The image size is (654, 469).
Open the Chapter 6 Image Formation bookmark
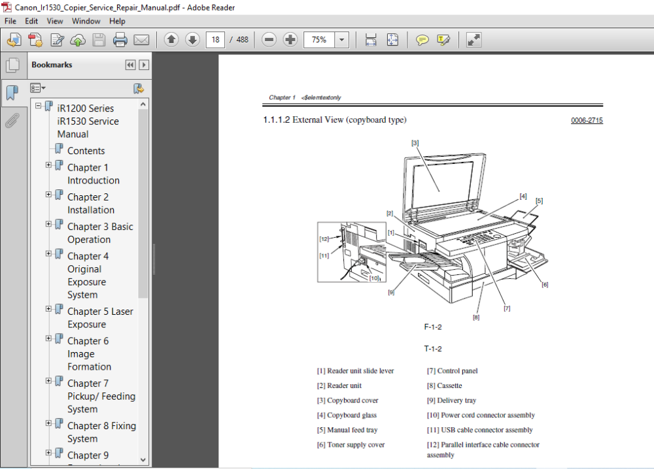(x=89, y=354)
